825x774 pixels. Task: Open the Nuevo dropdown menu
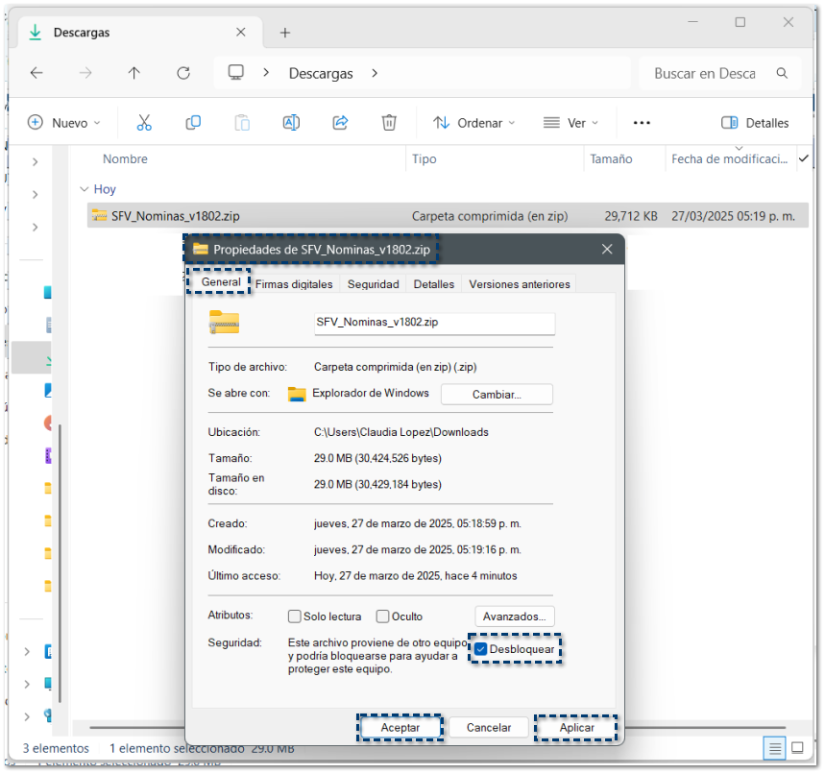[64, 123]
